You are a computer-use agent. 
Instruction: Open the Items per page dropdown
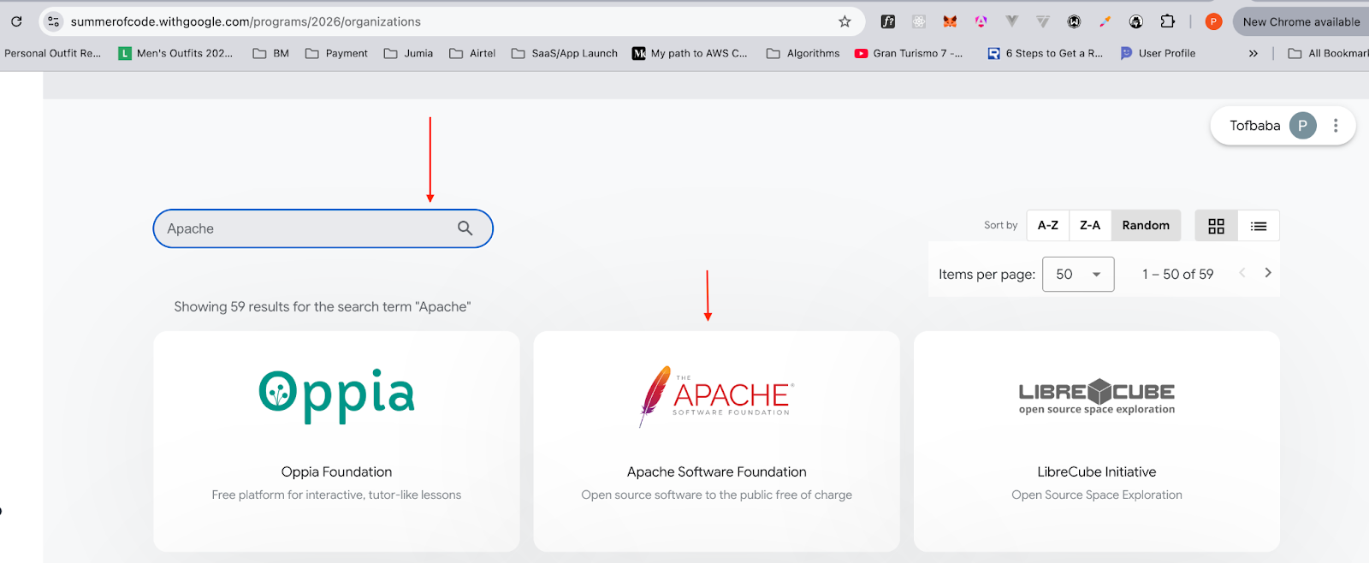click(x=1078, y=274)
